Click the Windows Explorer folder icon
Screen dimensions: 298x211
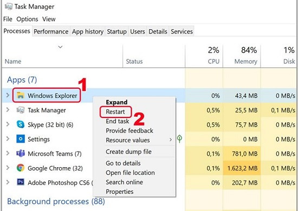point(21,95)
